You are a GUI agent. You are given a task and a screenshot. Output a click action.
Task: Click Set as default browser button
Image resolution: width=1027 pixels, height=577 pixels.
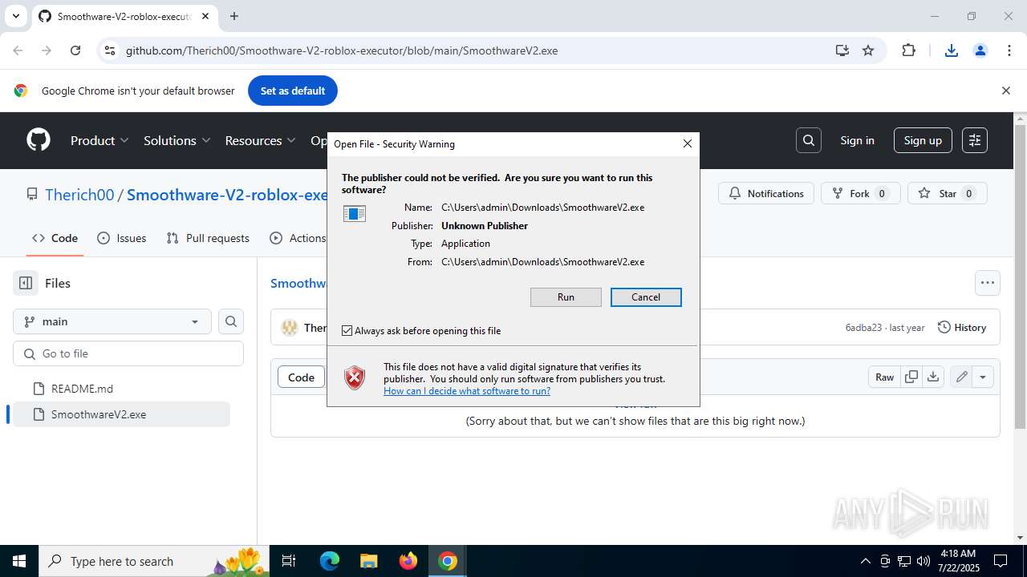293,91
